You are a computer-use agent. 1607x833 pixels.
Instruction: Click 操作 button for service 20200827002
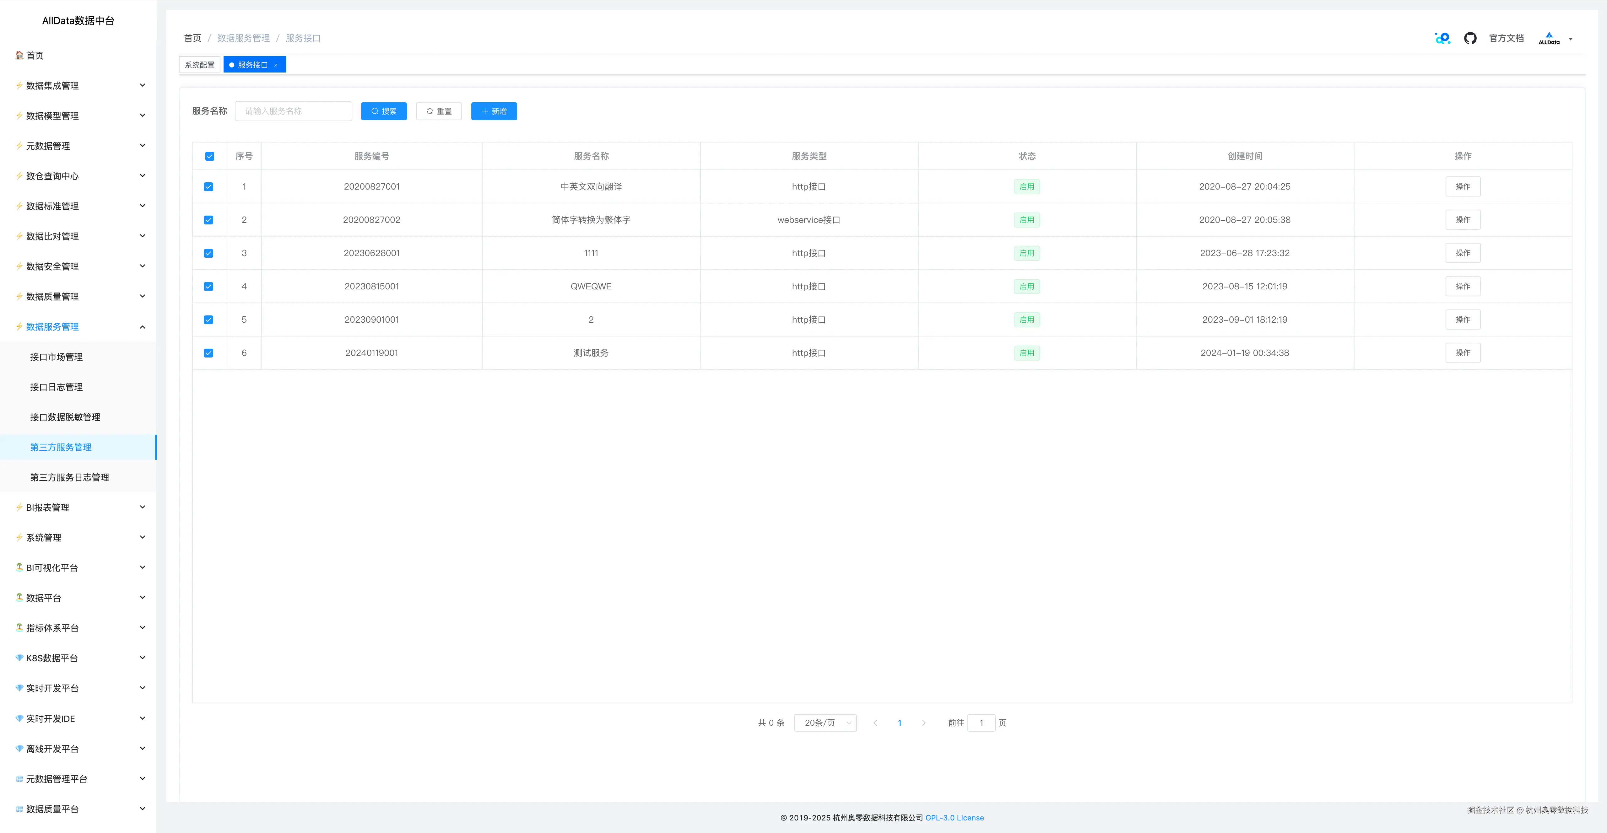1462,219
